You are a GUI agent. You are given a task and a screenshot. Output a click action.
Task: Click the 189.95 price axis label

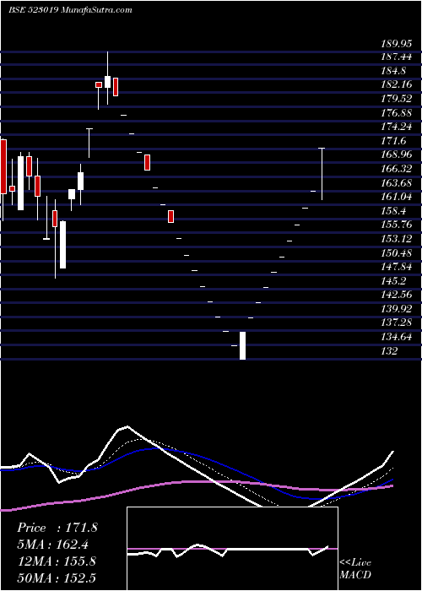396,44
